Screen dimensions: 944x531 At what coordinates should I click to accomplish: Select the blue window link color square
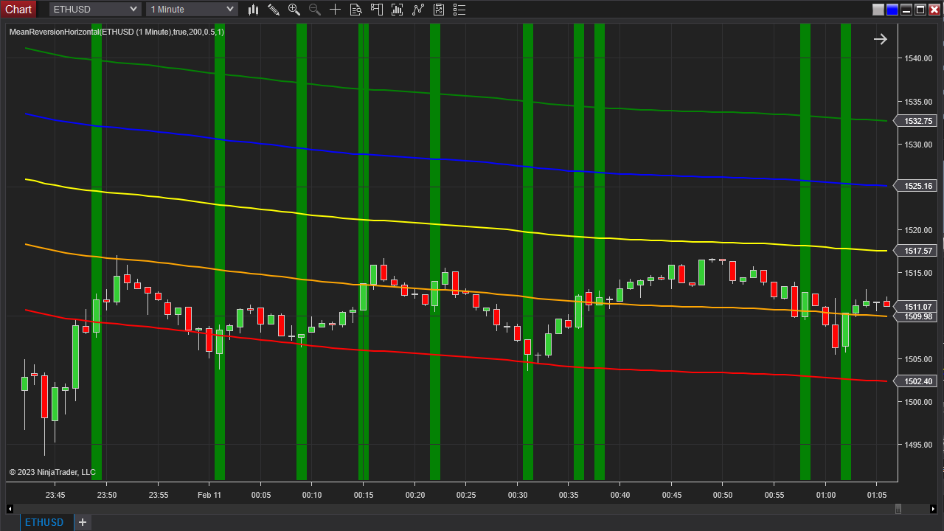[x=892, y=10]
